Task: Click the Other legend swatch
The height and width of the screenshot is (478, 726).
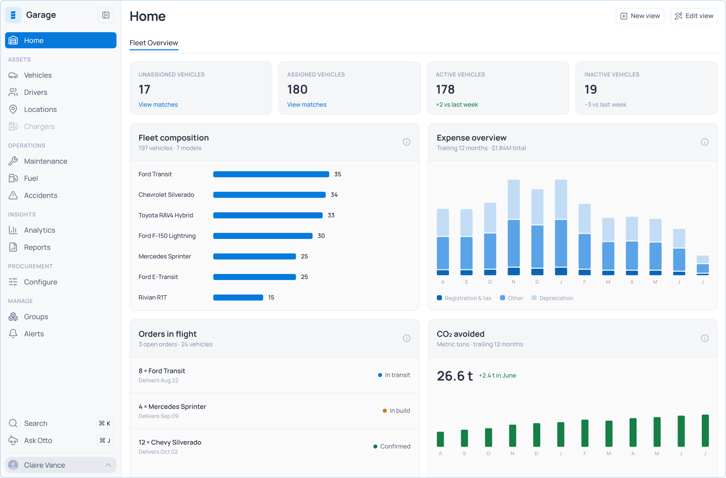Action: click(x=502, y=298)
